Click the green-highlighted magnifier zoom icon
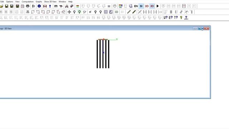229x129 pixels. click(x=79, y=12)
